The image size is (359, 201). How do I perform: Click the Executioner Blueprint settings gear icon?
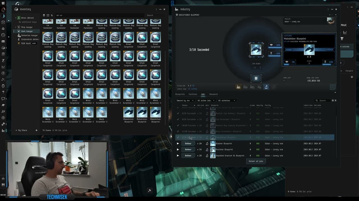(x=177, y=15)
